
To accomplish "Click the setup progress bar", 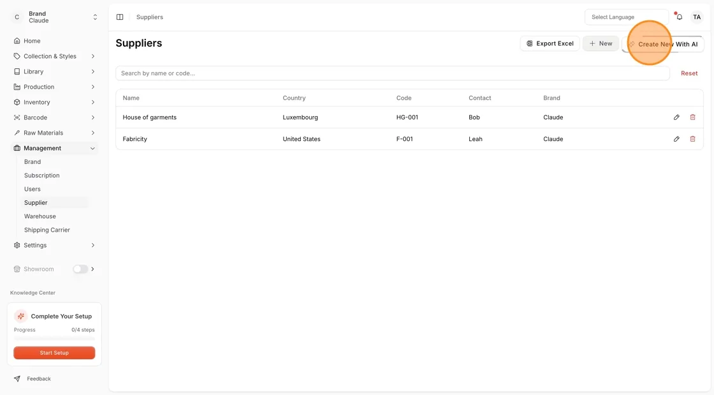I will point(54,338).
